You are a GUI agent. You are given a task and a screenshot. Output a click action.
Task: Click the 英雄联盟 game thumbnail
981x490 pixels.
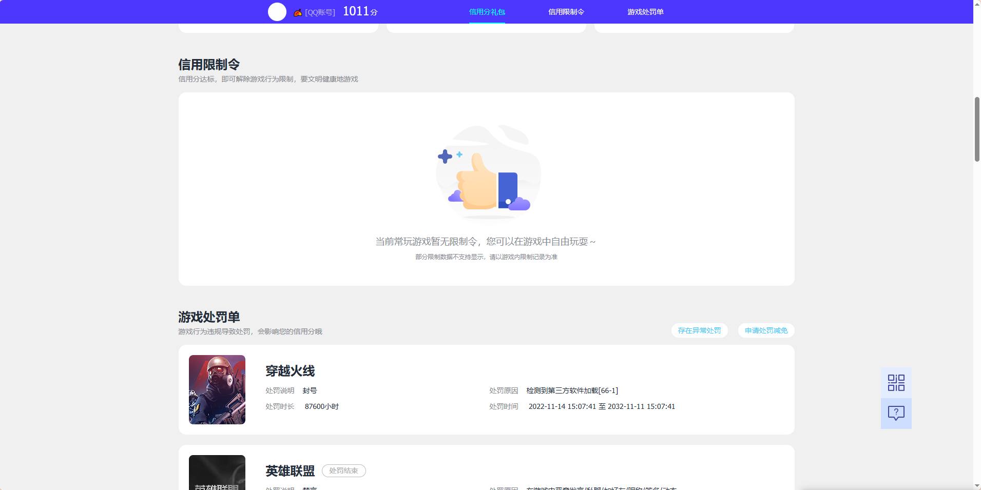(217, 473)
